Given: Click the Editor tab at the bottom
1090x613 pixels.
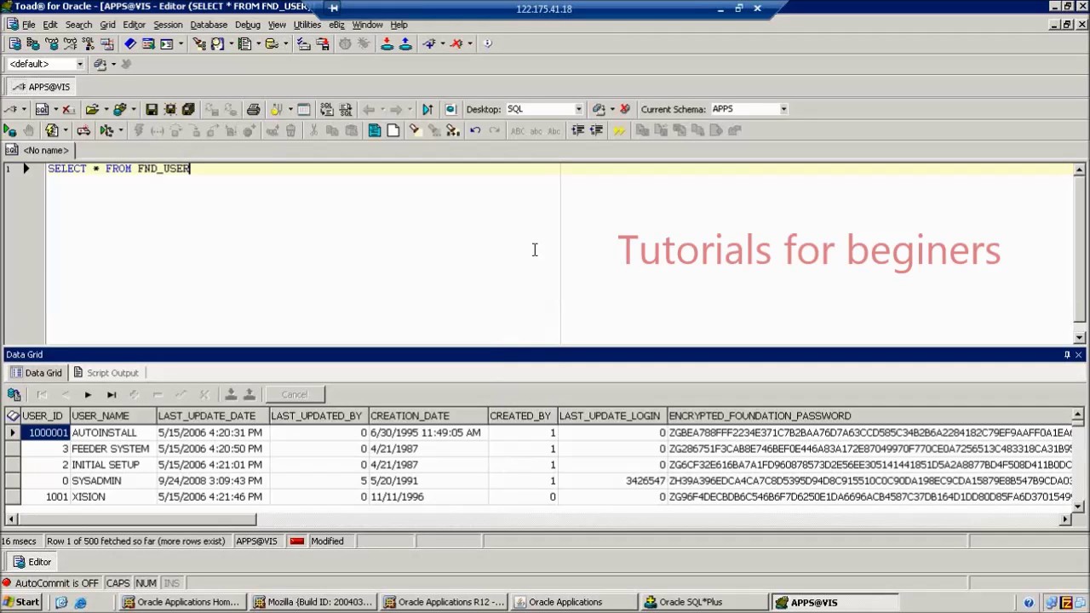Looking at the screenshot, I should [32, 562].
